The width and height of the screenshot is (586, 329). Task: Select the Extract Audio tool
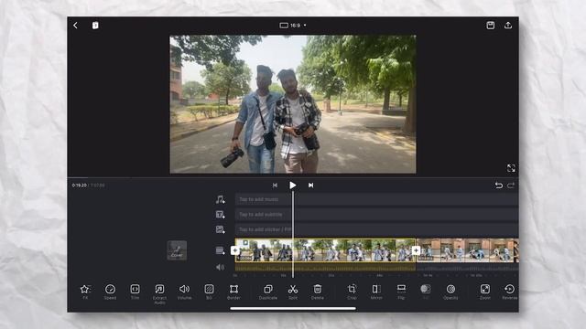[x=159, y=294]
